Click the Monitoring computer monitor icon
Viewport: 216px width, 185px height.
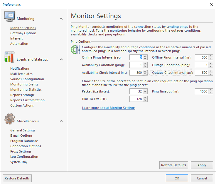(9, 16)
